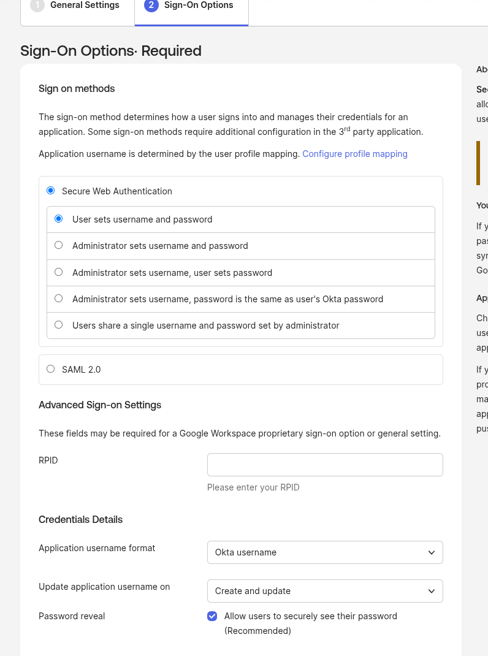Uncheck Allow users to securely see password

pyautogui.click(x=212, y=616)
